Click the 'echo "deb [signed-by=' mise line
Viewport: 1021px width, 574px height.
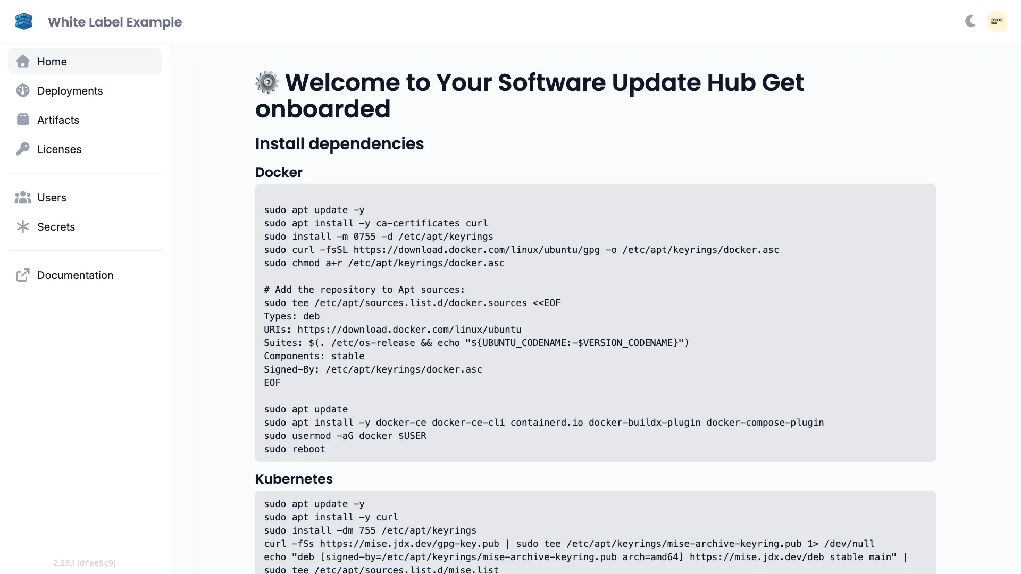[586, 557]
